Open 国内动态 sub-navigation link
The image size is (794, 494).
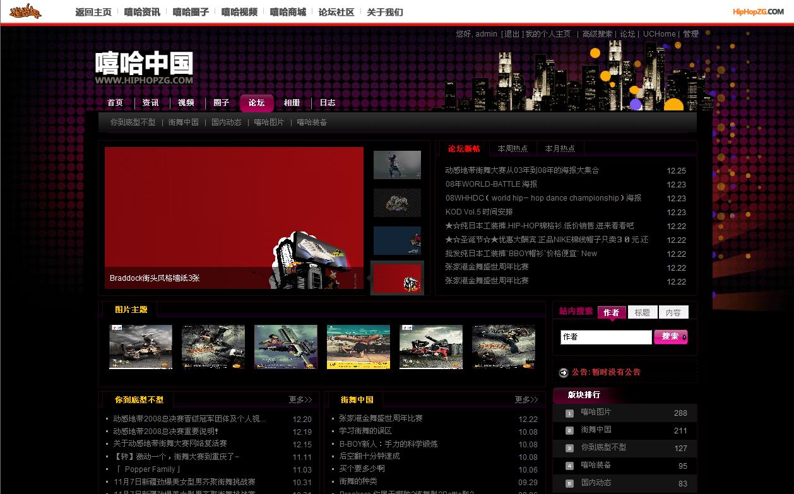[x=227, y=122]
